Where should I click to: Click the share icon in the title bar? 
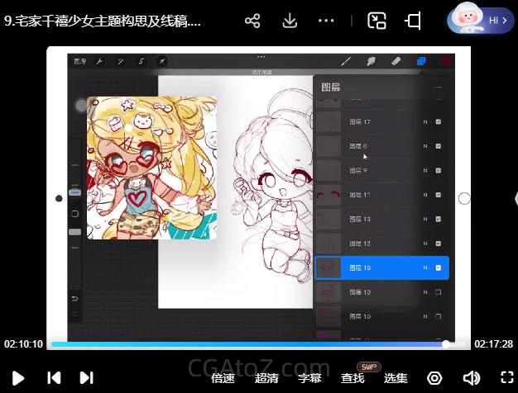[252, 21]
